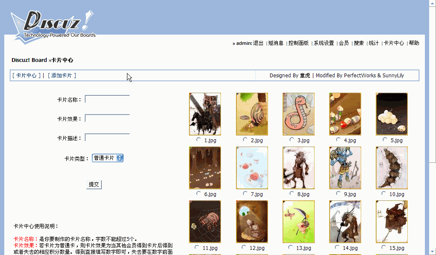Open 搜索 in the top menu
Screen dimensions: 436x255
click(x=359, y=43)
